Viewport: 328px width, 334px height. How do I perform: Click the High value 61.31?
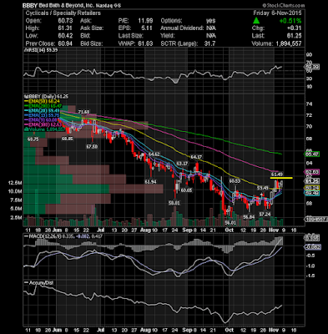[x=65, y=28]
